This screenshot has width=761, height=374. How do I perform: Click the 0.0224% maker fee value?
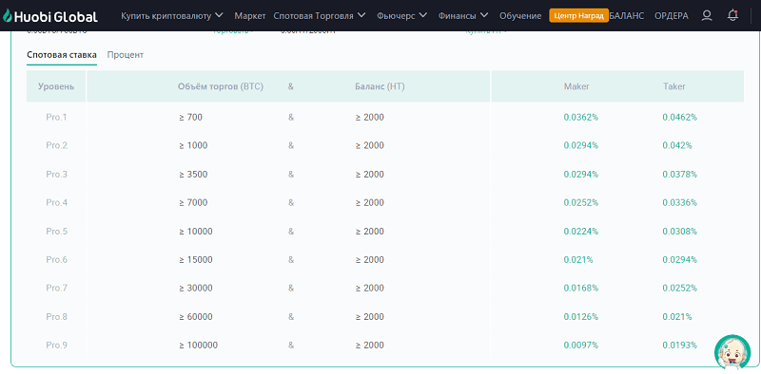(x=581, y=231)
